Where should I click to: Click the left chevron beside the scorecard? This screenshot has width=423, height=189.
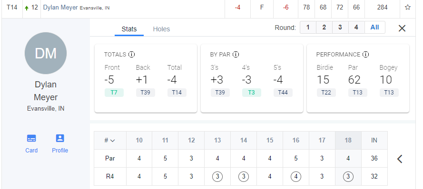400,159
